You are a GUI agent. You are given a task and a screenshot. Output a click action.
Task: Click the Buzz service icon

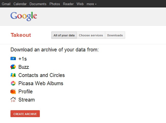[13, 67]
